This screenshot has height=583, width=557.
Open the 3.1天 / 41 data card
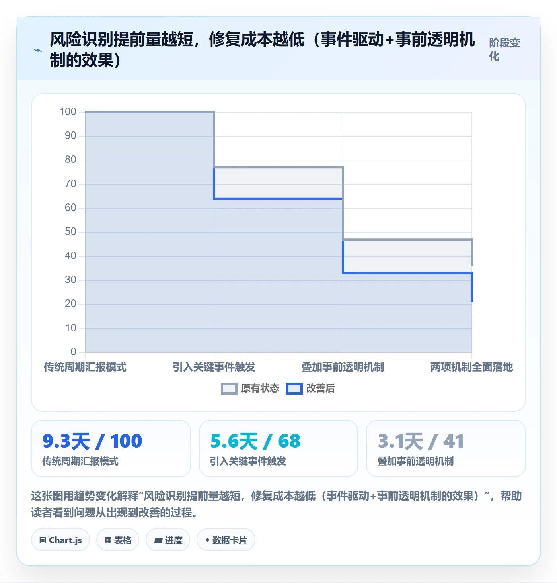[x=446, y=448]
